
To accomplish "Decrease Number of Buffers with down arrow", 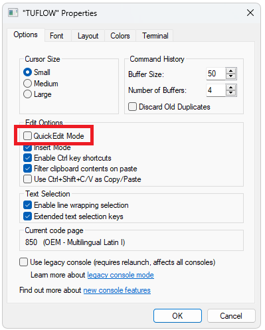I will (x=231, y=93).
